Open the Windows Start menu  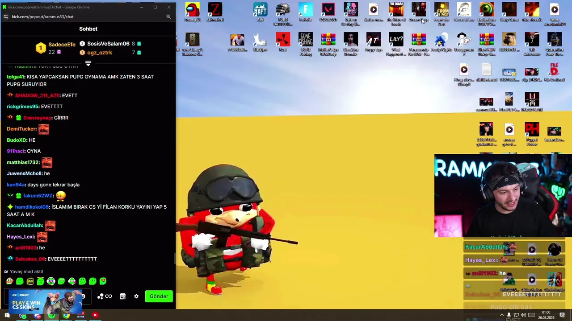click(7, 316)
